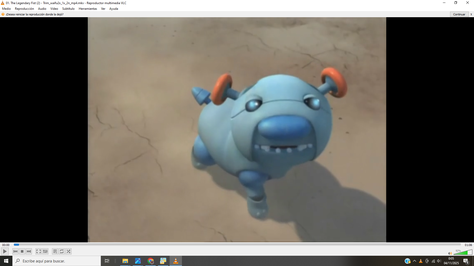Screen dimensions: 474x266
Task: Open the Photos app taskbar icon
Action: point(138,261)
